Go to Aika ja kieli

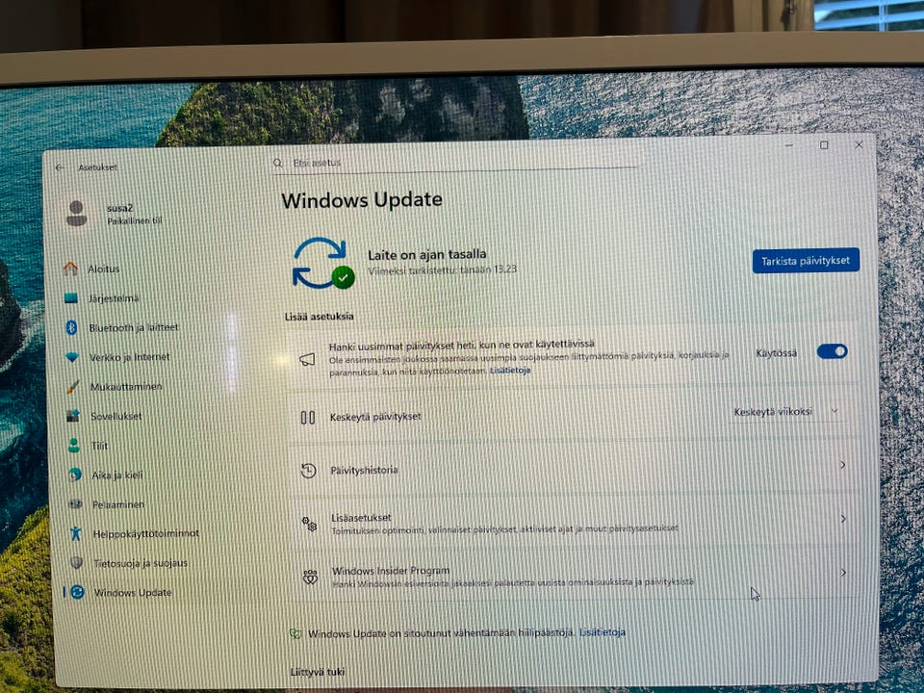(117, 475)
